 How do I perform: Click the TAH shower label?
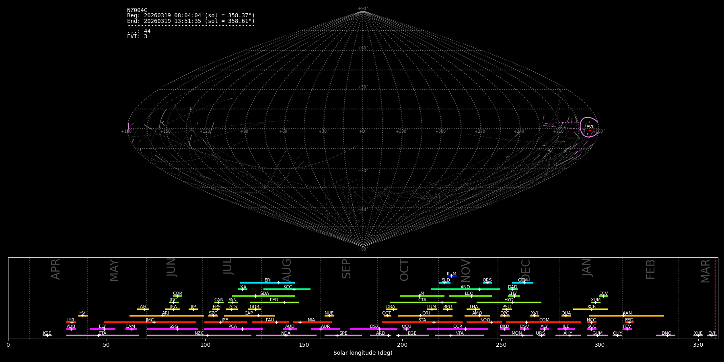[142, 307]
